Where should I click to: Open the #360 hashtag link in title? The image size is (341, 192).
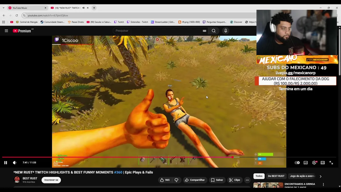(x=118, y=172)
